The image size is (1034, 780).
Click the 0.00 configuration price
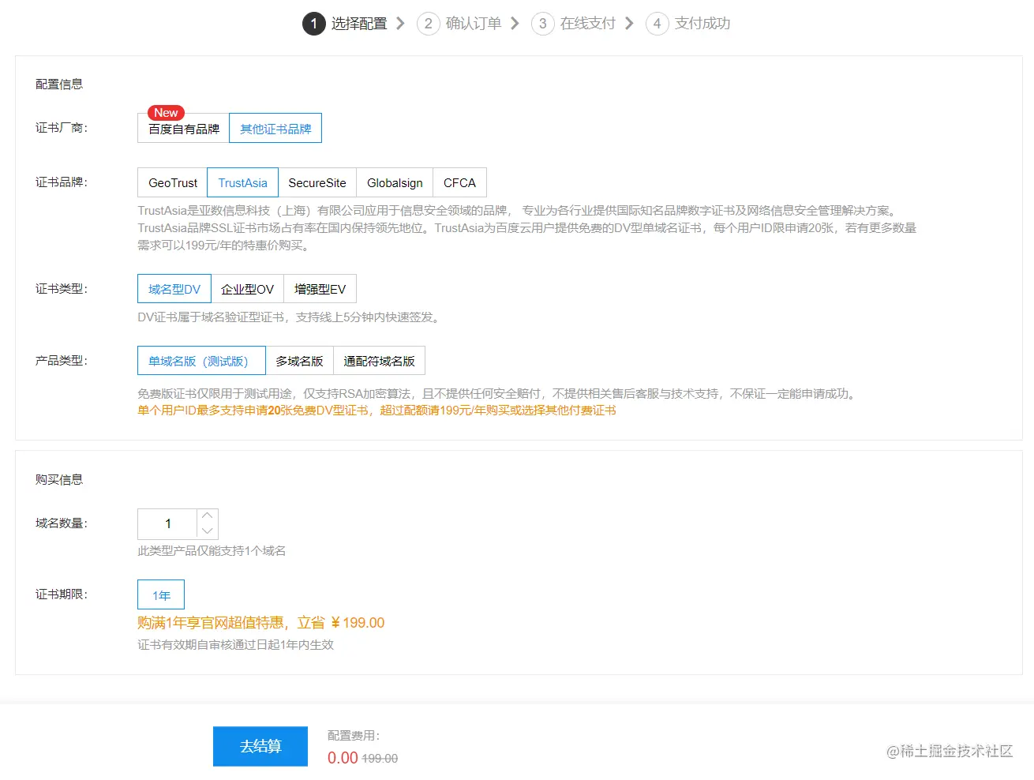343,758
